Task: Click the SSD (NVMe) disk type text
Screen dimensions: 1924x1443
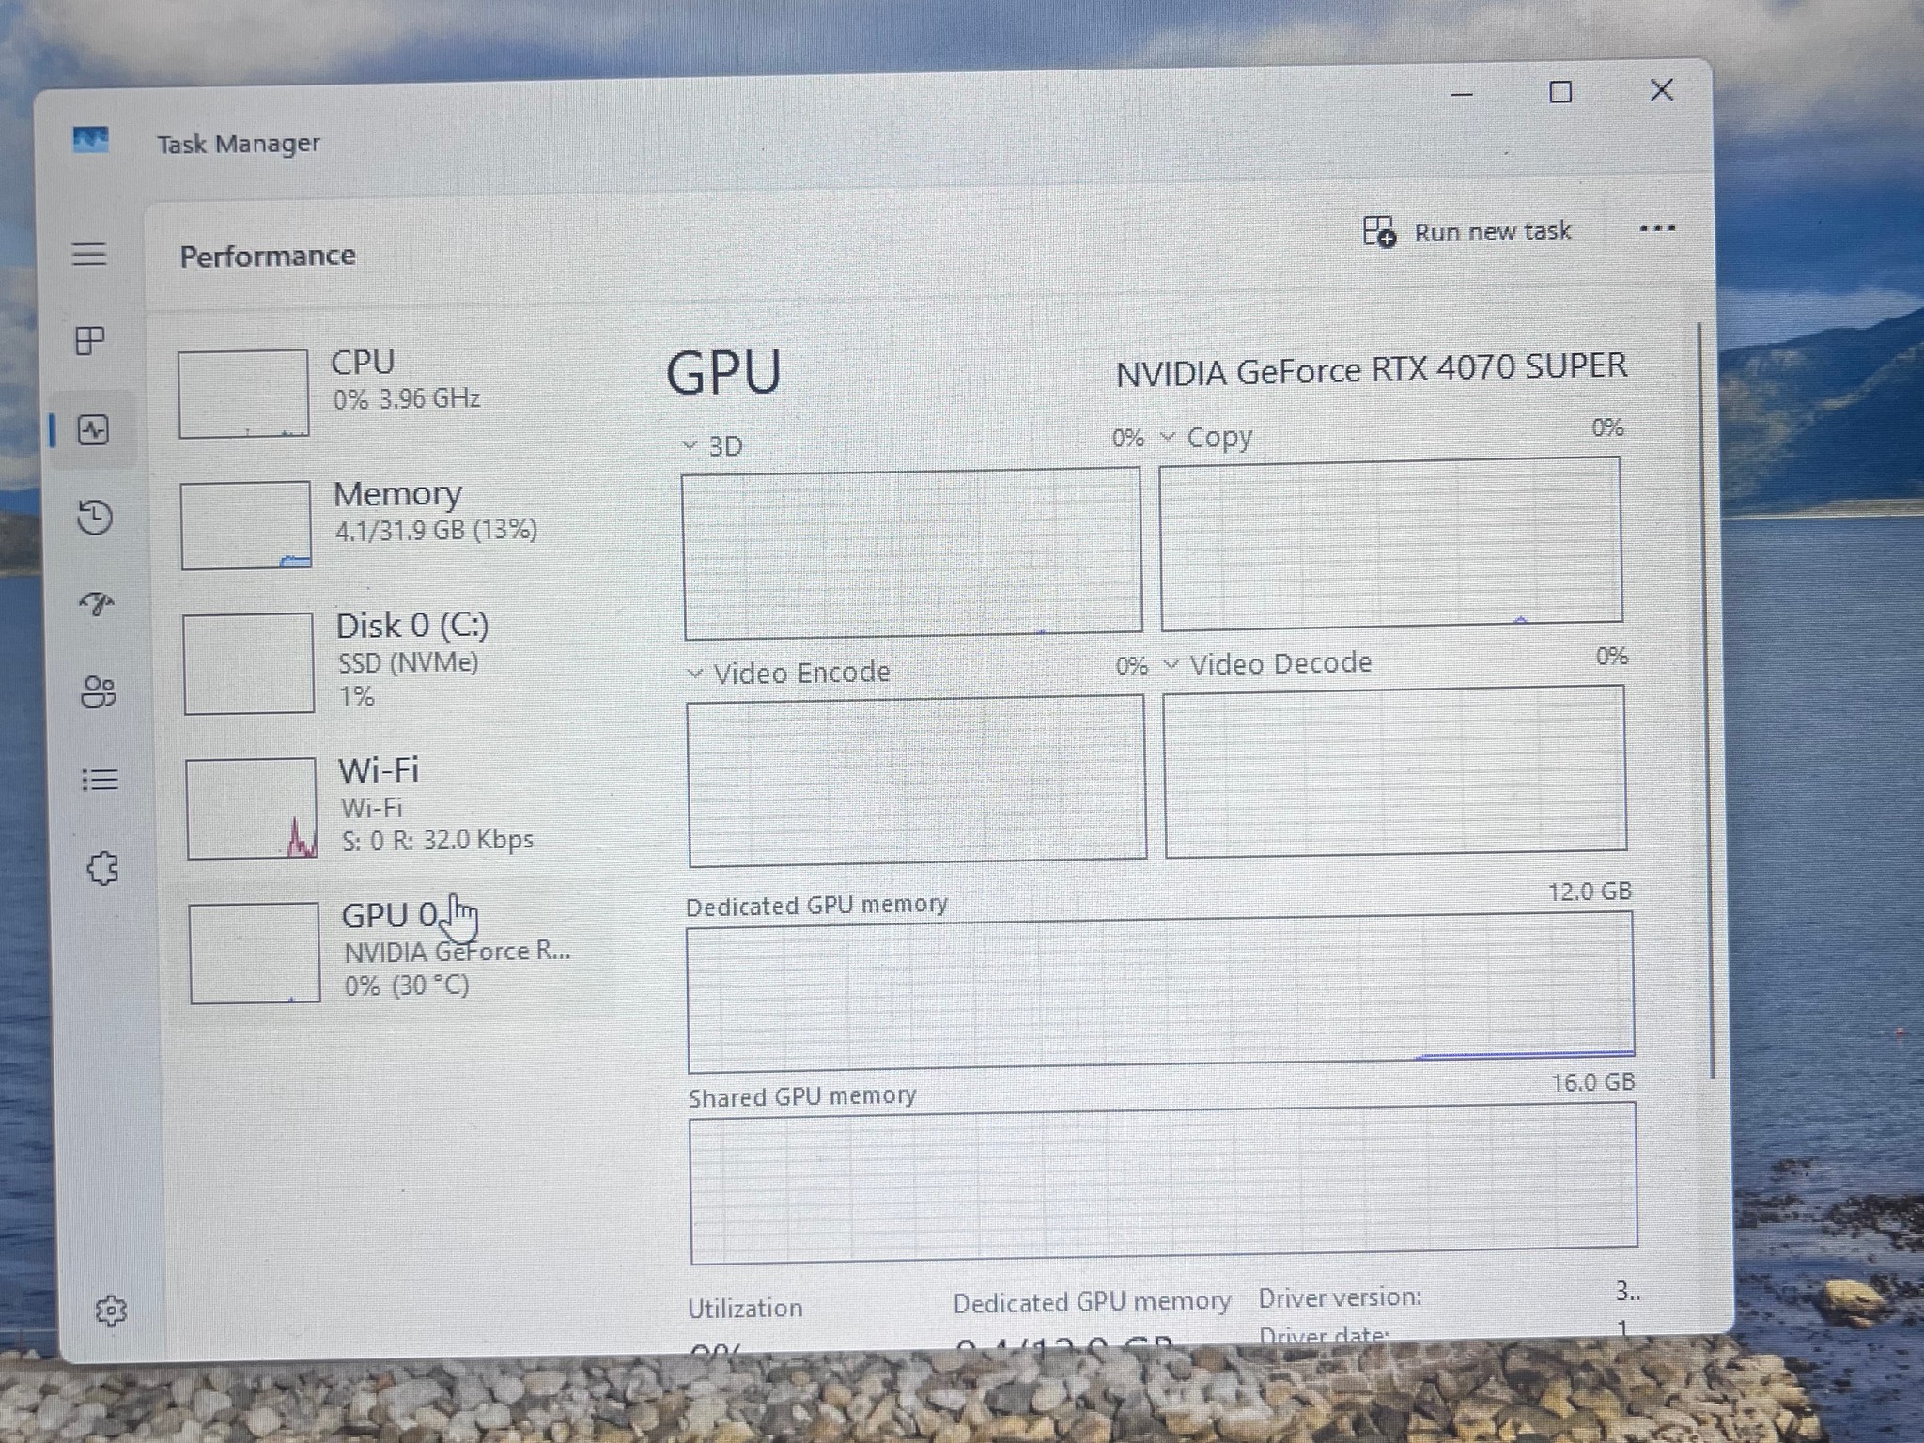Action: tap(408, 663)
